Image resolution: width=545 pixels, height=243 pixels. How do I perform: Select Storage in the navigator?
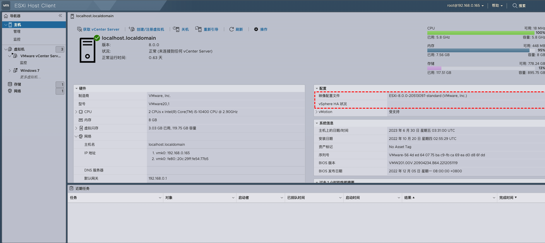[18, 84]
